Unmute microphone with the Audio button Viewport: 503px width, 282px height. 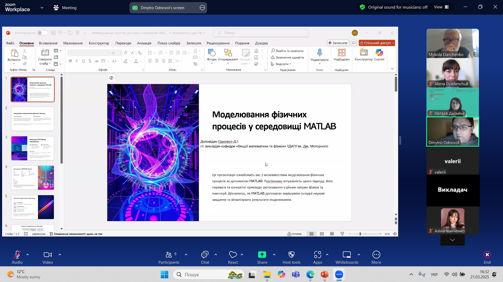pos(17,257)
